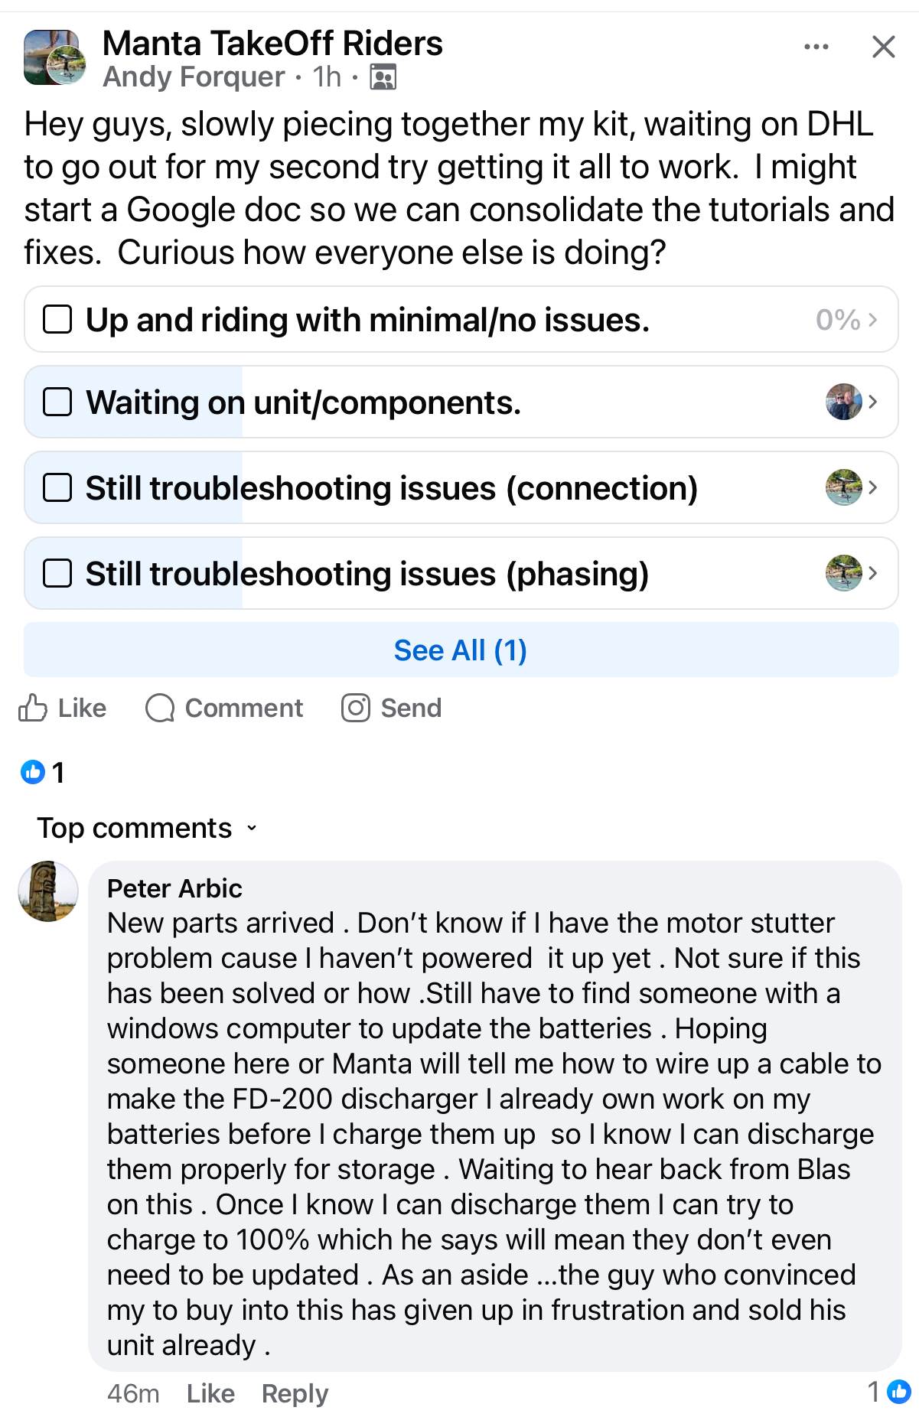
Task: Click the Send icon under the post
Action: tap(356, 708)
